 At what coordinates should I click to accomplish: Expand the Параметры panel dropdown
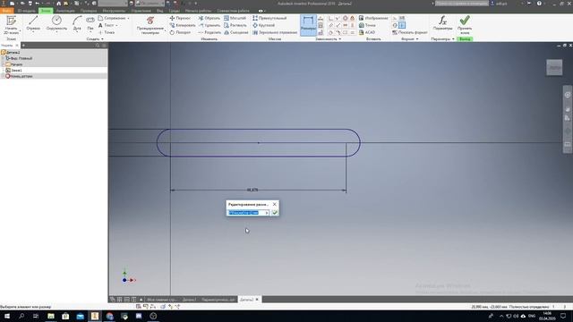(442, 38)
